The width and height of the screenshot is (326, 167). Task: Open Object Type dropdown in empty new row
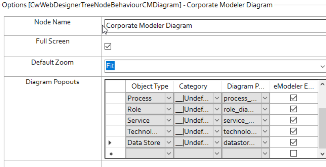tap(169, 153)
